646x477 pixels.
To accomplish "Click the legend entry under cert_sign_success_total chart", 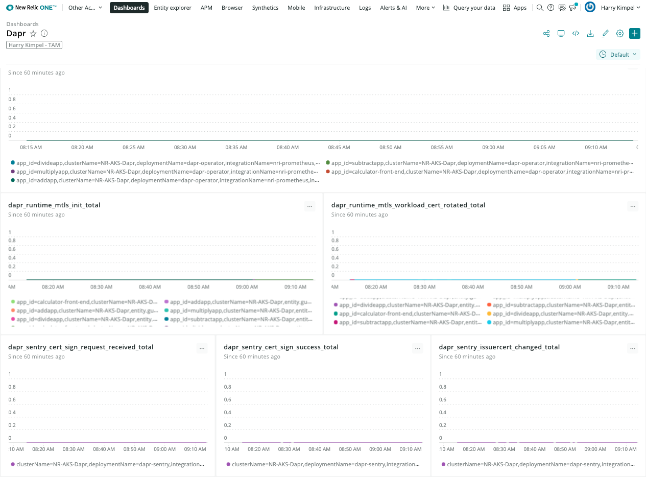I will pos(323,464).
